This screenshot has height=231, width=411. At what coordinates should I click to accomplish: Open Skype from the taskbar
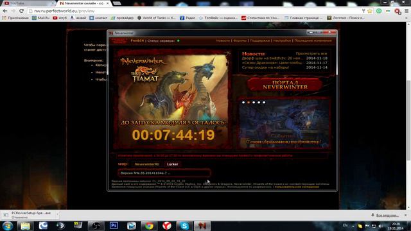point(184,226)
